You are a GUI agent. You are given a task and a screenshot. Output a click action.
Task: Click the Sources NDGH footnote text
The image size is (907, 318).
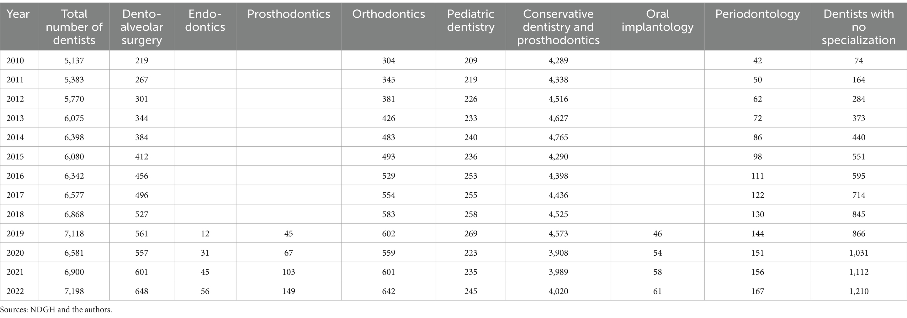56,310
